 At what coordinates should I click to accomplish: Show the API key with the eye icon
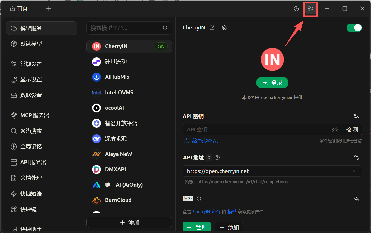click(x=335, y=129)
